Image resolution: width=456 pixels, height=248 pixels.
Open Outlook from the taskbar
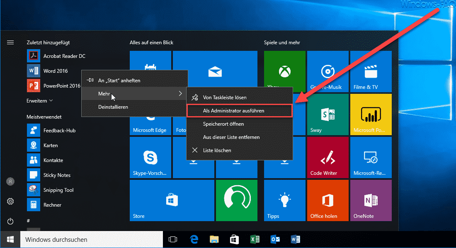[275, 240]
